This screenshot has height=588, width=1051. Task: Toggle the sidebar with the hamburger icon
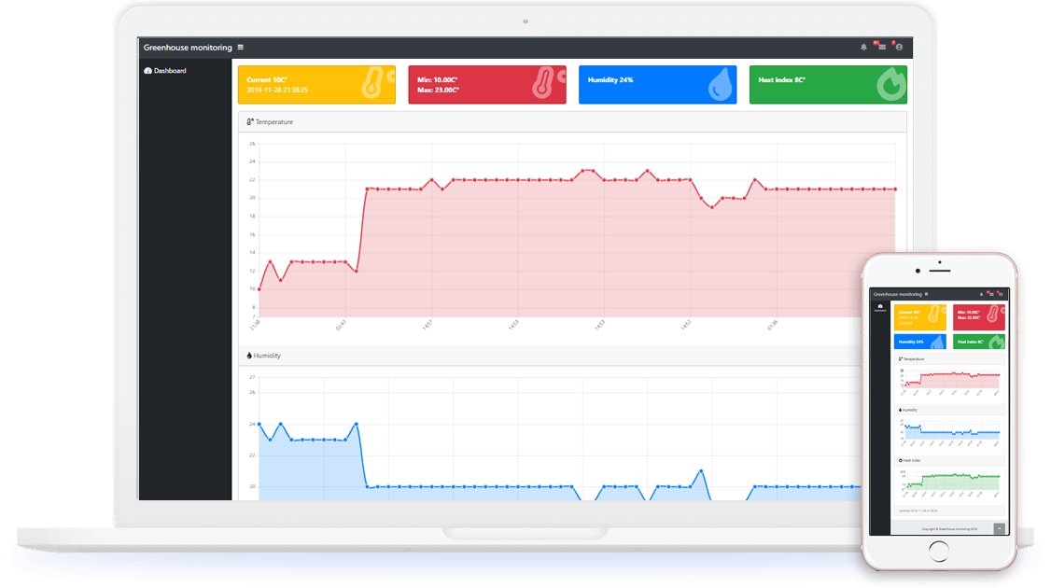click(241, 48)
